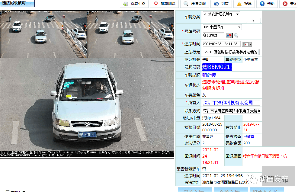The width and height of the screenshot is (298, 192).
Task: Click the first thumbnail of the traffic scene
Action: (43, 34)
